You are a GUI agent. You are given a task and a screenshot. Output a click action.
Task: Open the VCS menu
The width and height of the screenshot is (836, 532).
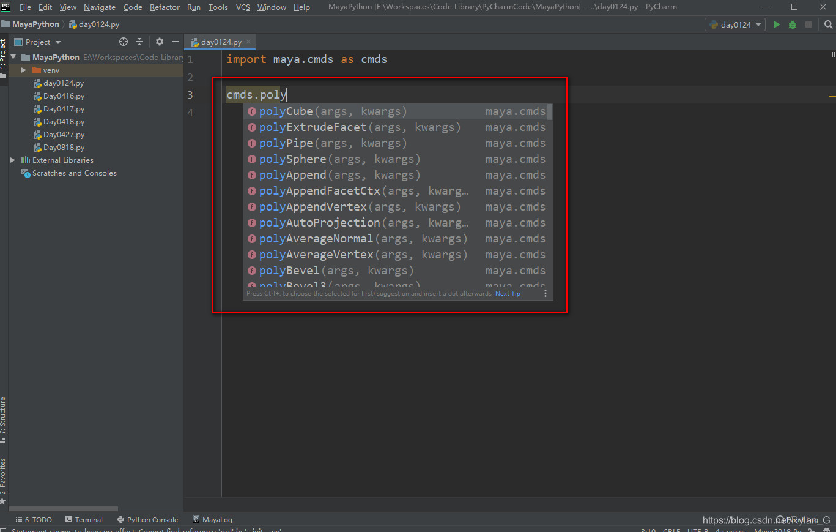pos(243,7)
